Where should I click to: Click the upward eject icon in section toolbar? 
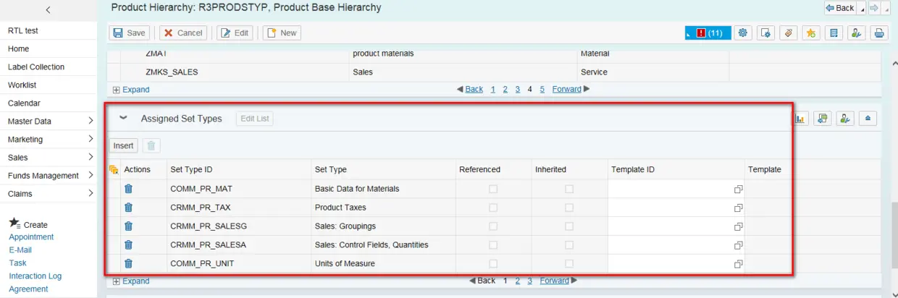pyautogui.click(x=868, y=118)
